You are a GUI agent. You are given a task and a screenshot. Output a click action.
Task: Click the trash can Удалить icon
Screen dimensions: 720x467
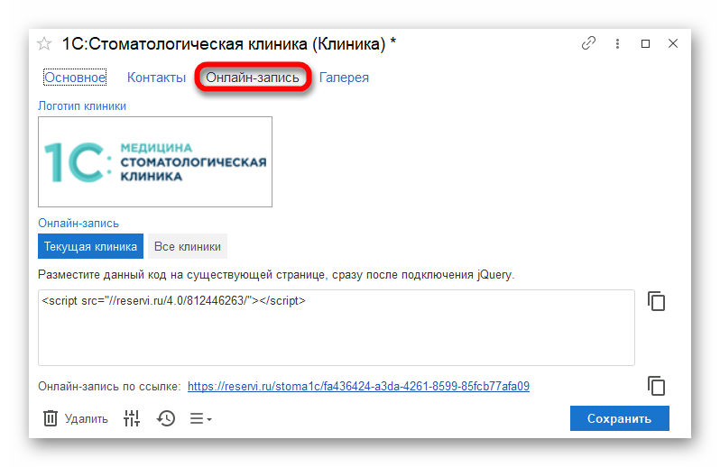coord(51,418)
